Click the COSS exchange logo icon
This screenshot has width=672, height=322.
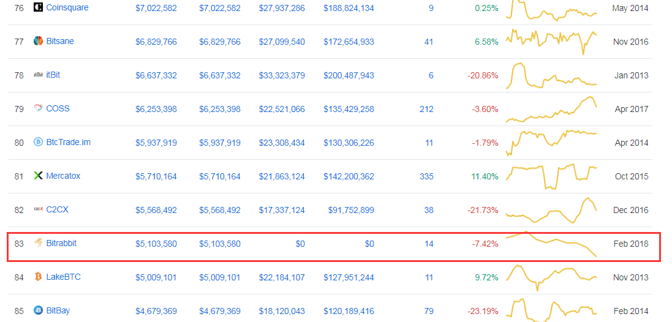point(38,108)
